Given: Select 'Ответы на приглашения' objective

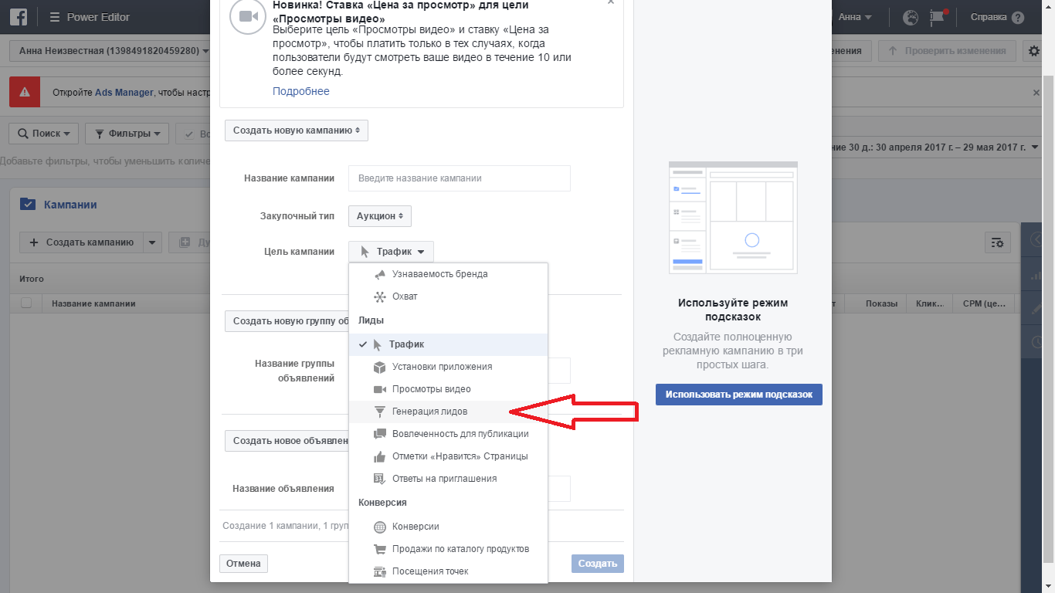Looking at the screenshot, I should tap(448, 479).
